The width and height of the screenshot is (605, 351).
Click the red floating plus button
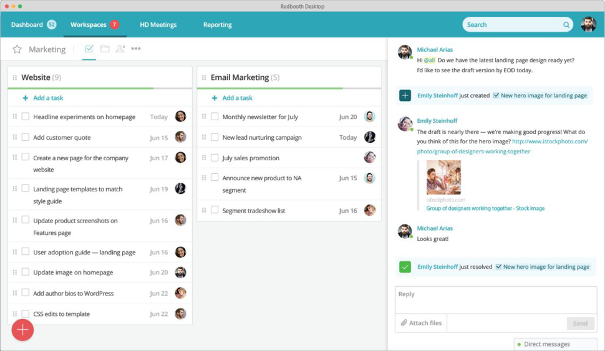[22, 330]
